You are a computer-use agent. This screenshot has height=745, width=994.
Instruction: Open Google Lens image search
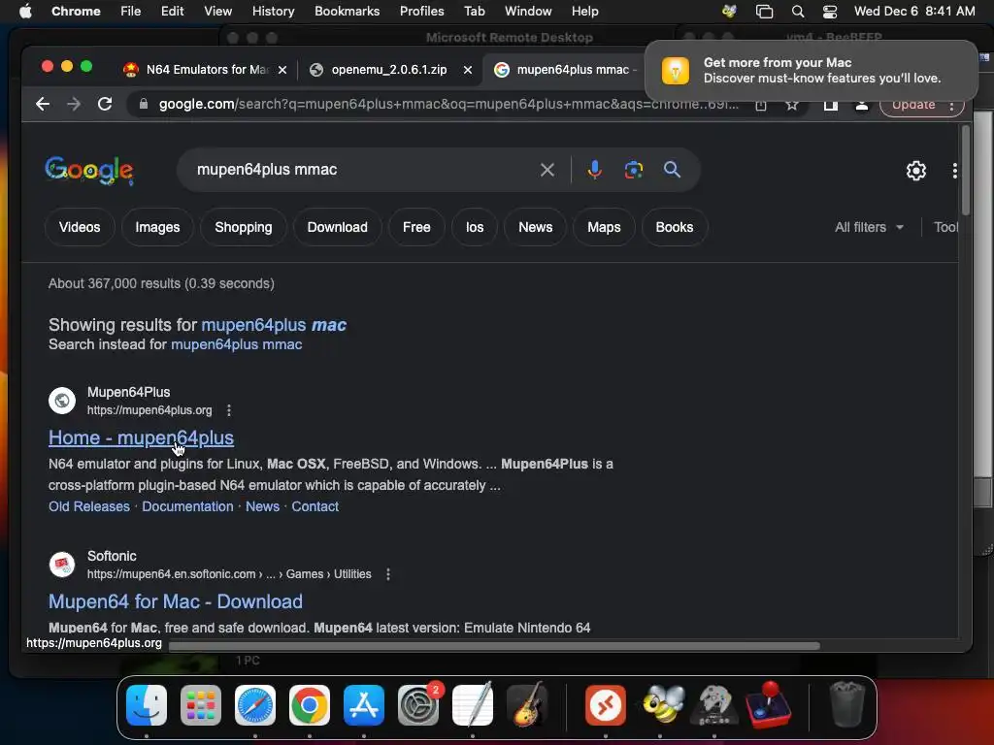coord(633,170)
